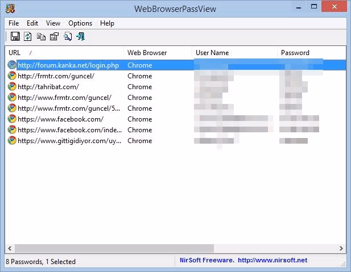Open the http://www.nirsoft.net link
This screenshot has width=351, height=272.
point(272,260)
